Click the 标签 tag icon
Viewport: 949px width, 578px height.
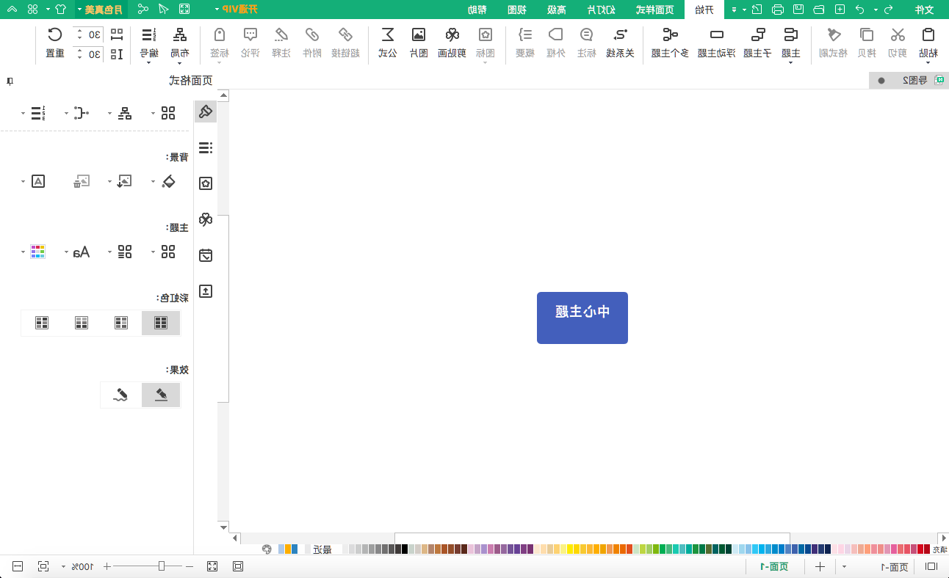(x=219, y=34)
